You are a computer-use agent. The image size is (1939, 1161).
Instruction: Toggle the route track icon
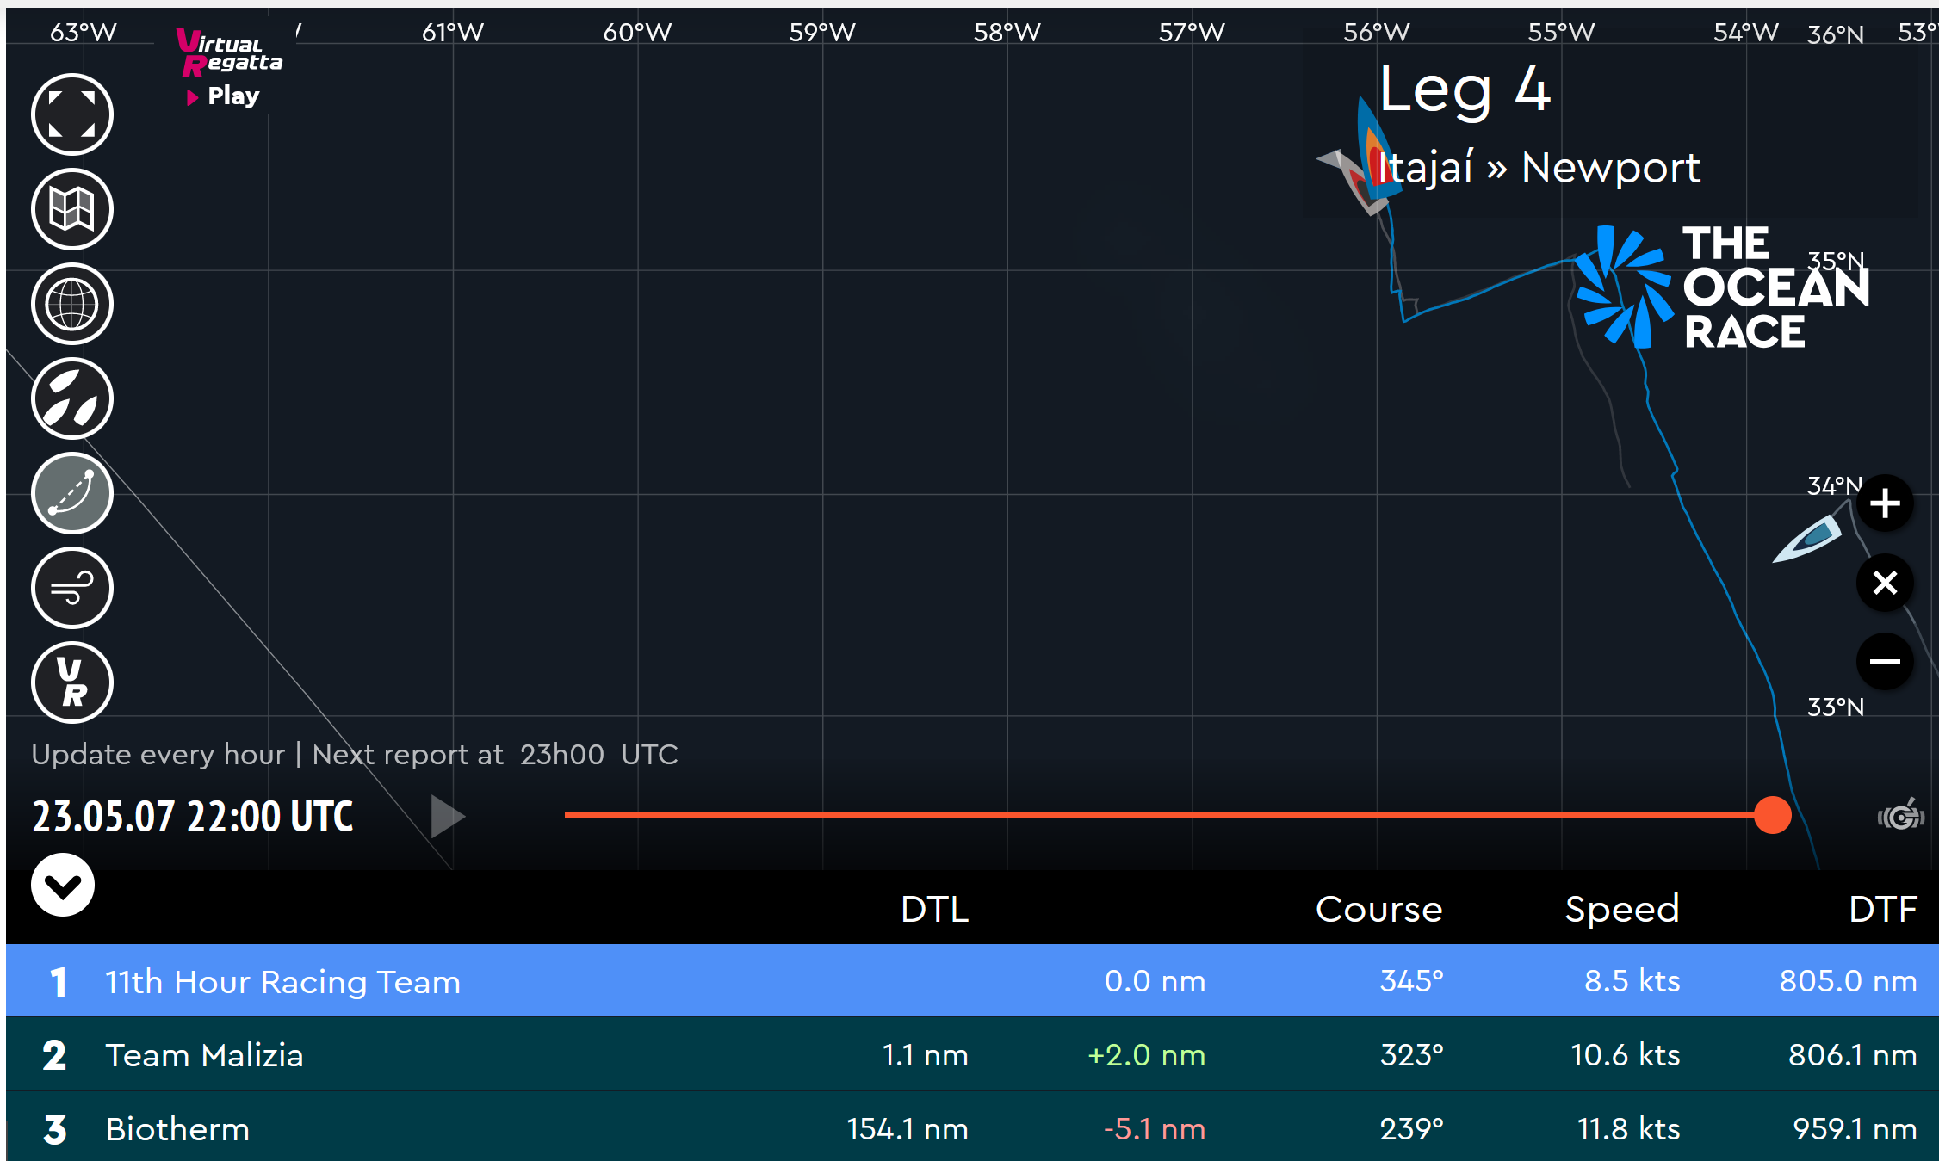[x=72, y=493]
